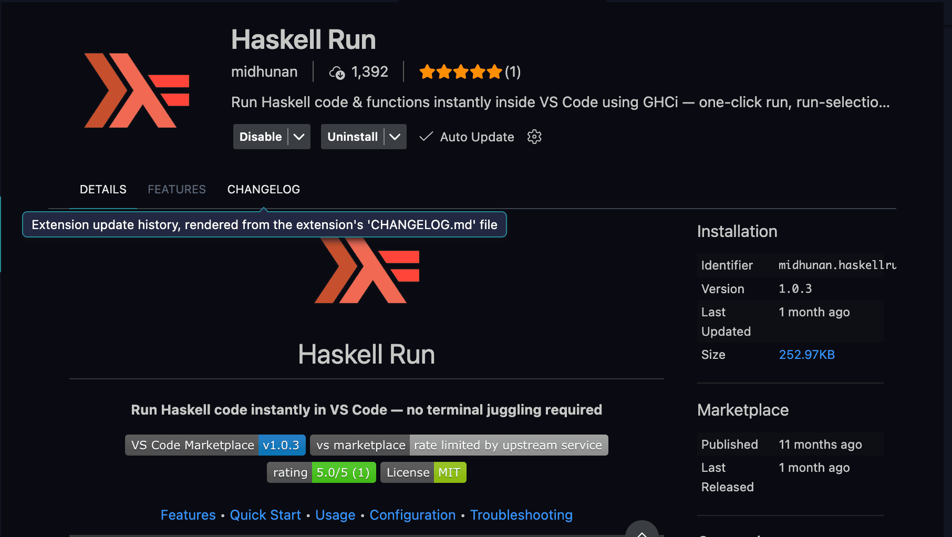952x537 pixels.
Task: Click the version value 1.0.3
Action: coord(795,289)
